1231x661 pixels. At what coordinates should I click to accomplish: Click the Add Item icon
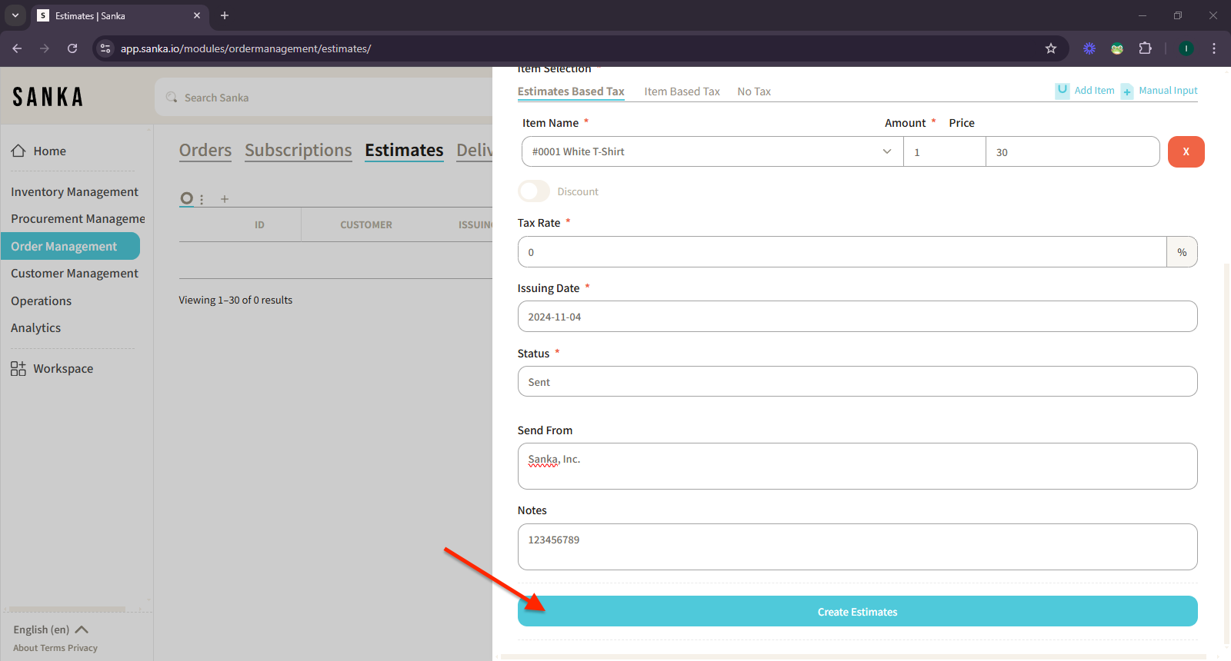tap(1062, 90)
